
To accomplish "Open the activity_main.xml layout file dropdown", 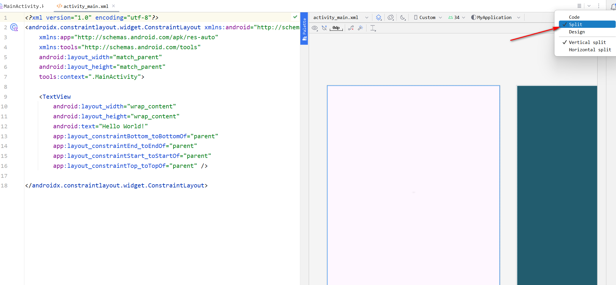I will [341, 18].
